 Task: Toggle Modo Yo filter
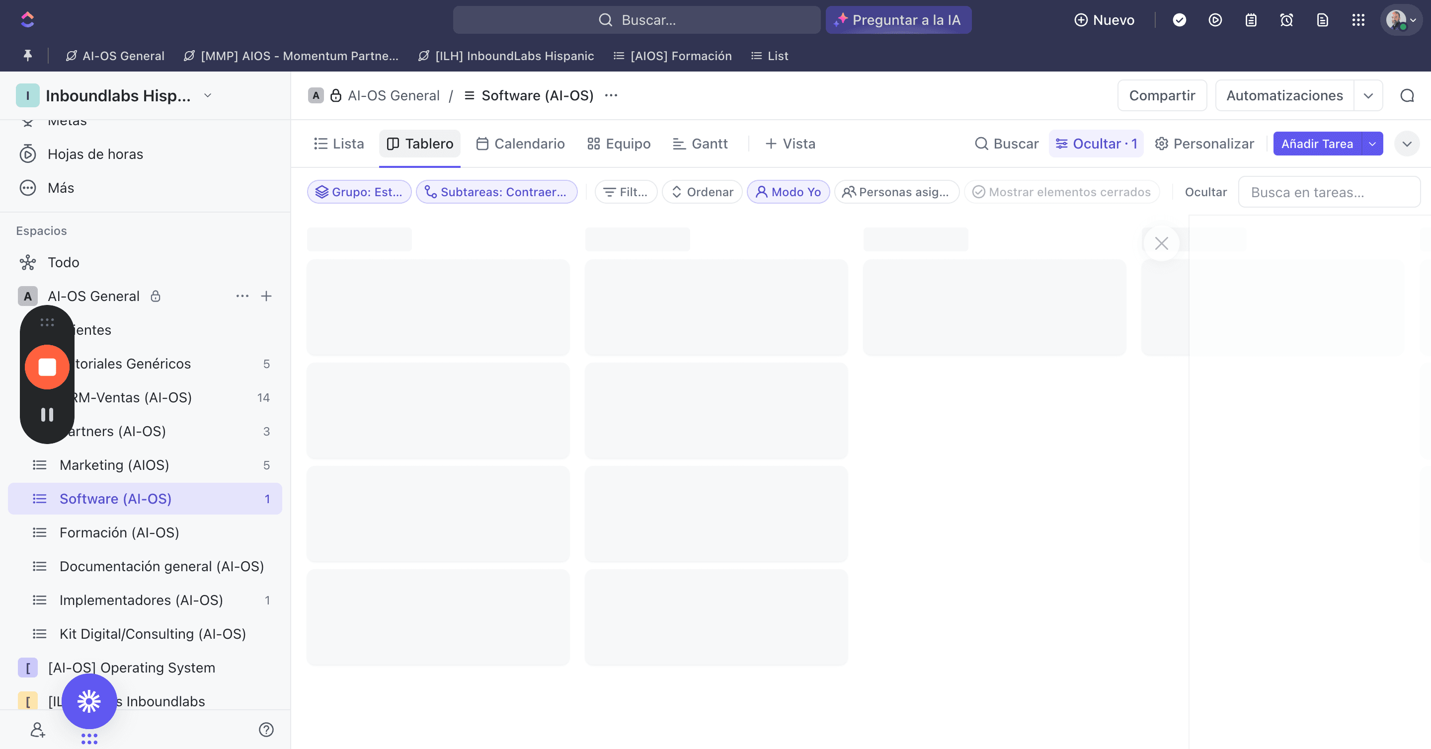[788, 192]
